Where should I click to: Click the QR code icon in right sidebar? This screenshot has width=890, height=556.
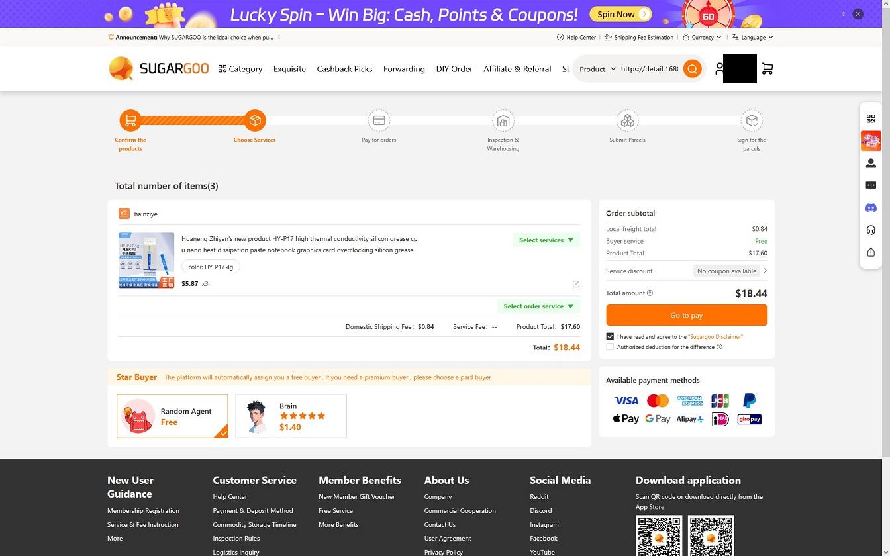[871, 118]
